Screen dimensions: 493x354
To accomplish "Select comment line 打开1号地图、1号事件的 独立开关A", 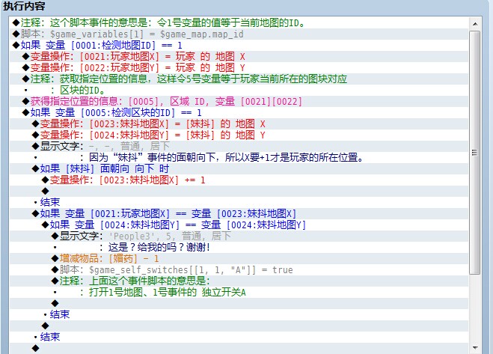I will pyautogui.click(x=239, y=293).
